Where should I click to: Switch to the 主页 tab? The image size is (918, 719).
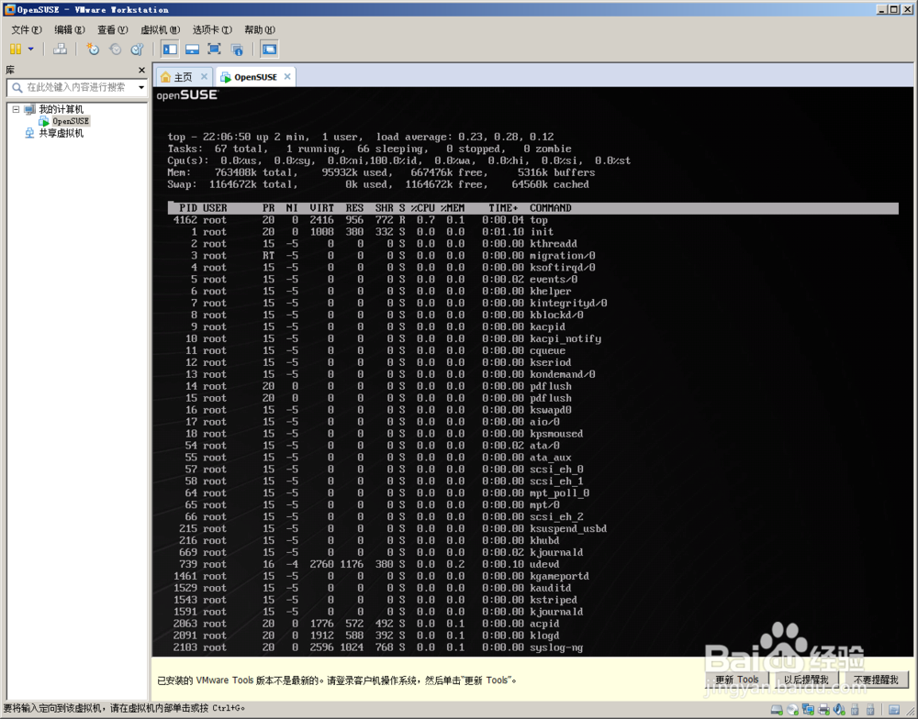[x=183, y=77]
